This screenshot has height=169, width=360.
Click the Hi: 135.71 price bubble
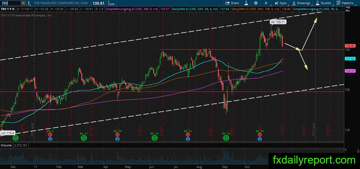click(x=278, y=22)
